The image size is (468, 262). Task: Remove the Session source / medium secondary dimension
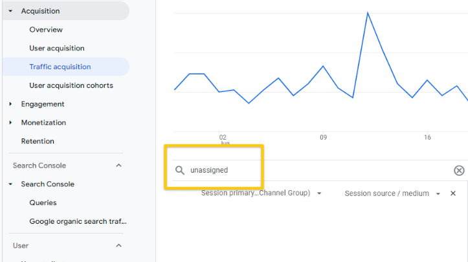coord(452,193)
